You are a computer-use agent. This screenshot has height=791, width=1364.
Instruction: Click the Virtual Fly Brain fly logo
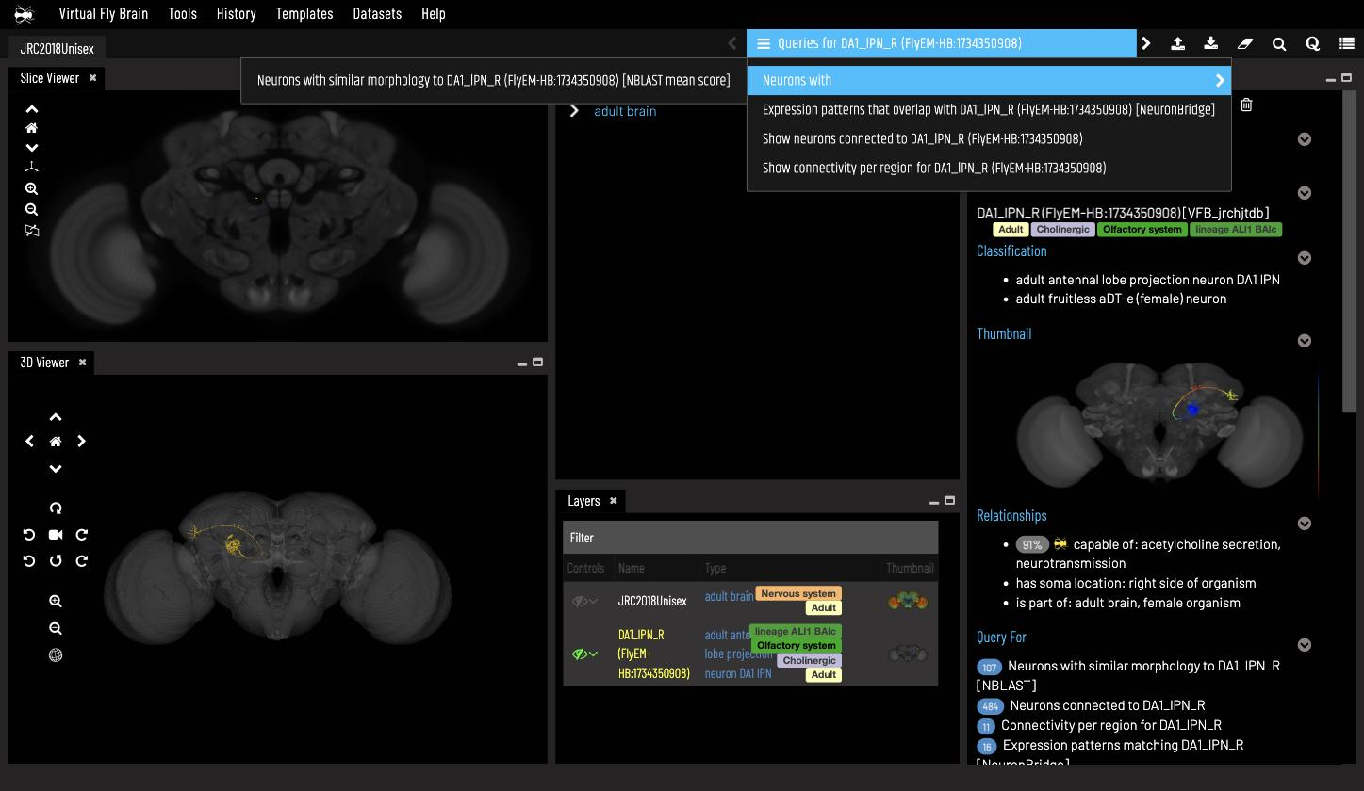pyautogui.click(x=24, y=14)
